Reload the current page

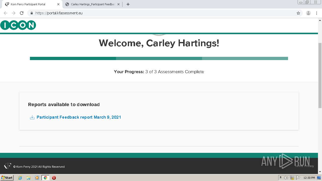22,13
